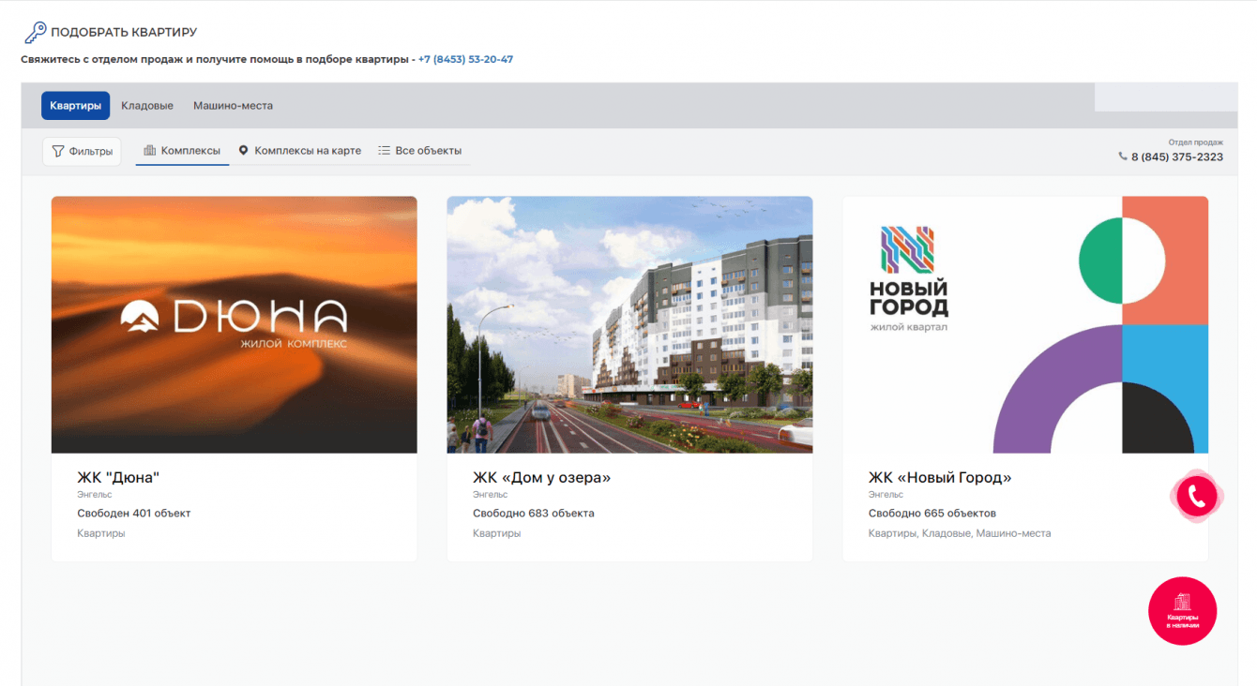Click Энгельс under ЖК «Дом у озера»

[x=490, y=495]
